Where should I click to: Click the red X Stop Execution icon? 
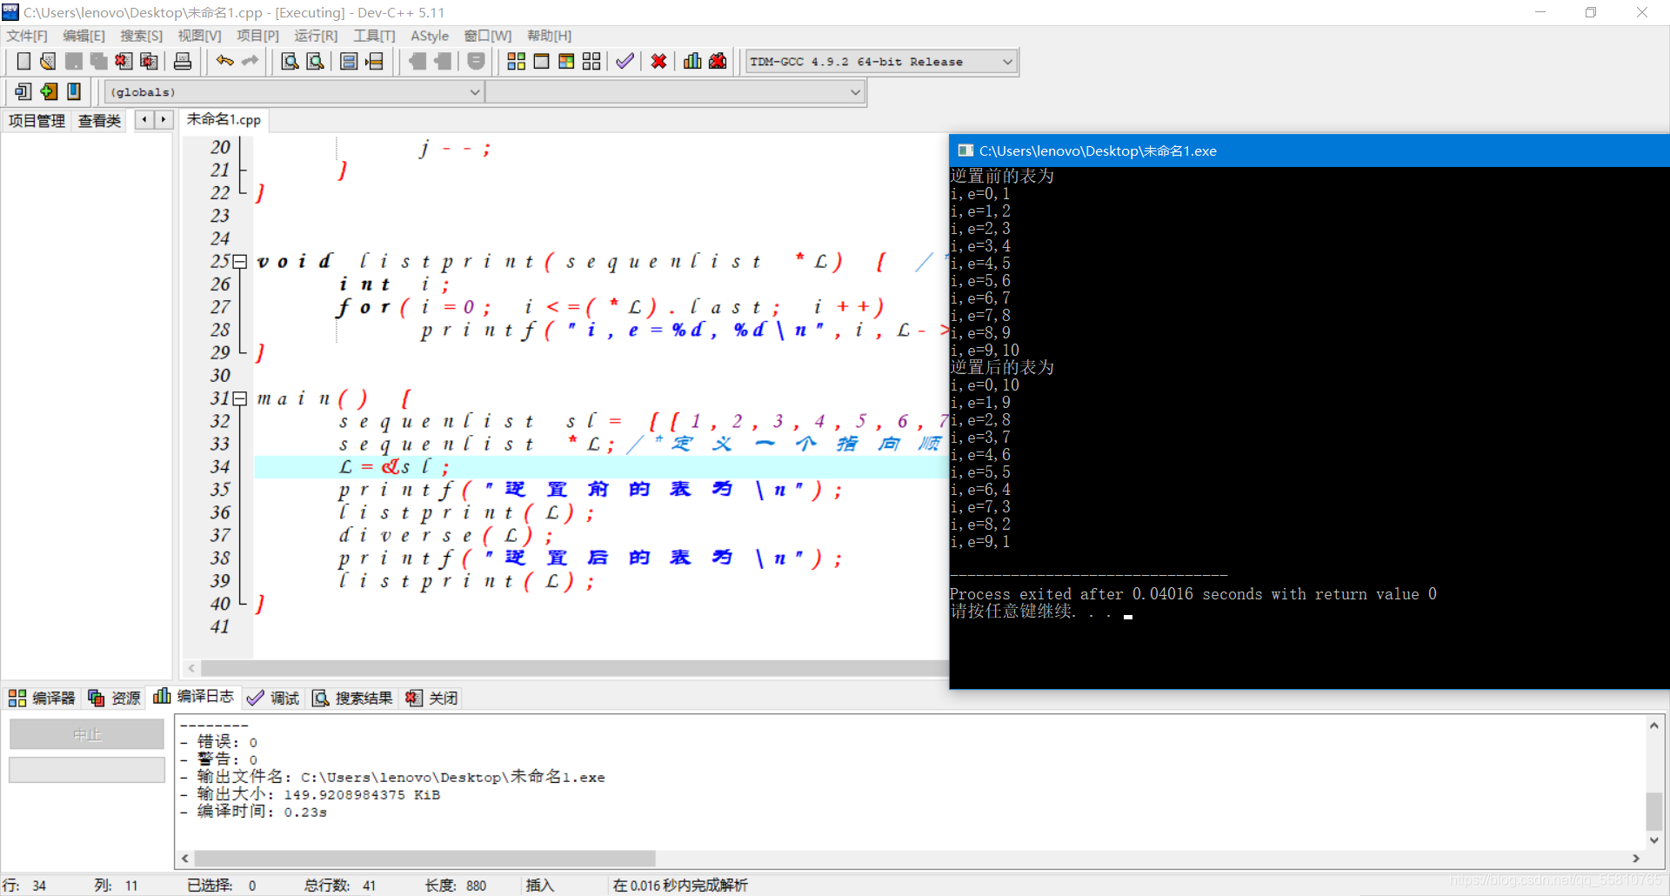click(658, 62)
